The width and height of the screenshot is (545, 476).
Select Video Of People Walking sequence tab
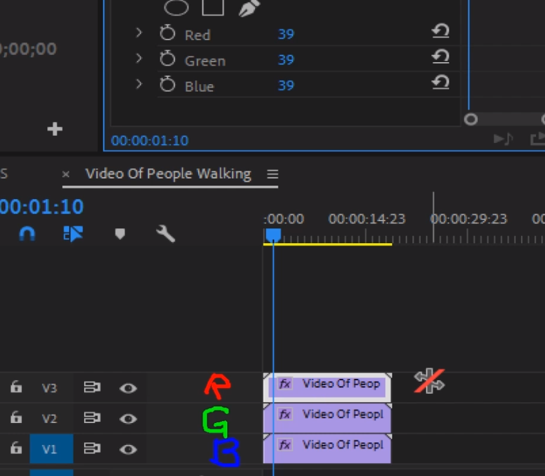[168, 173]
